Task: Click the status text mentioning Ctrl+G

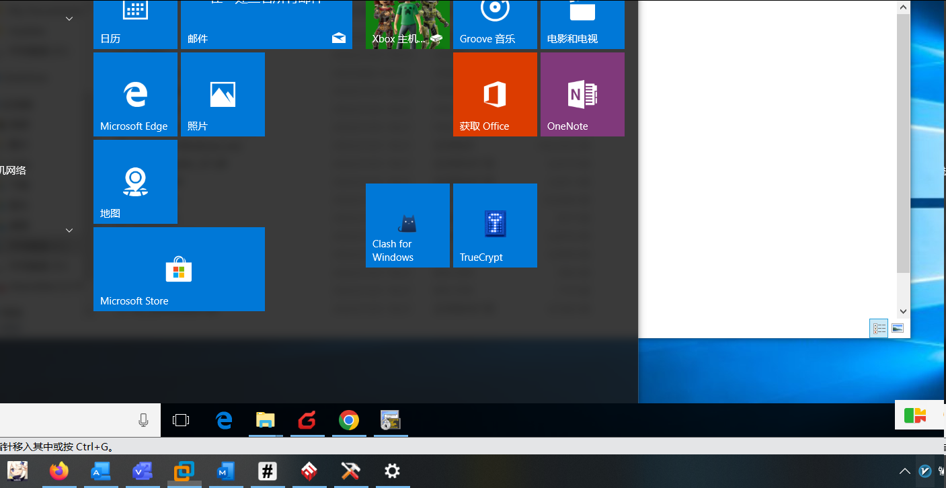Action: (56, 446)
